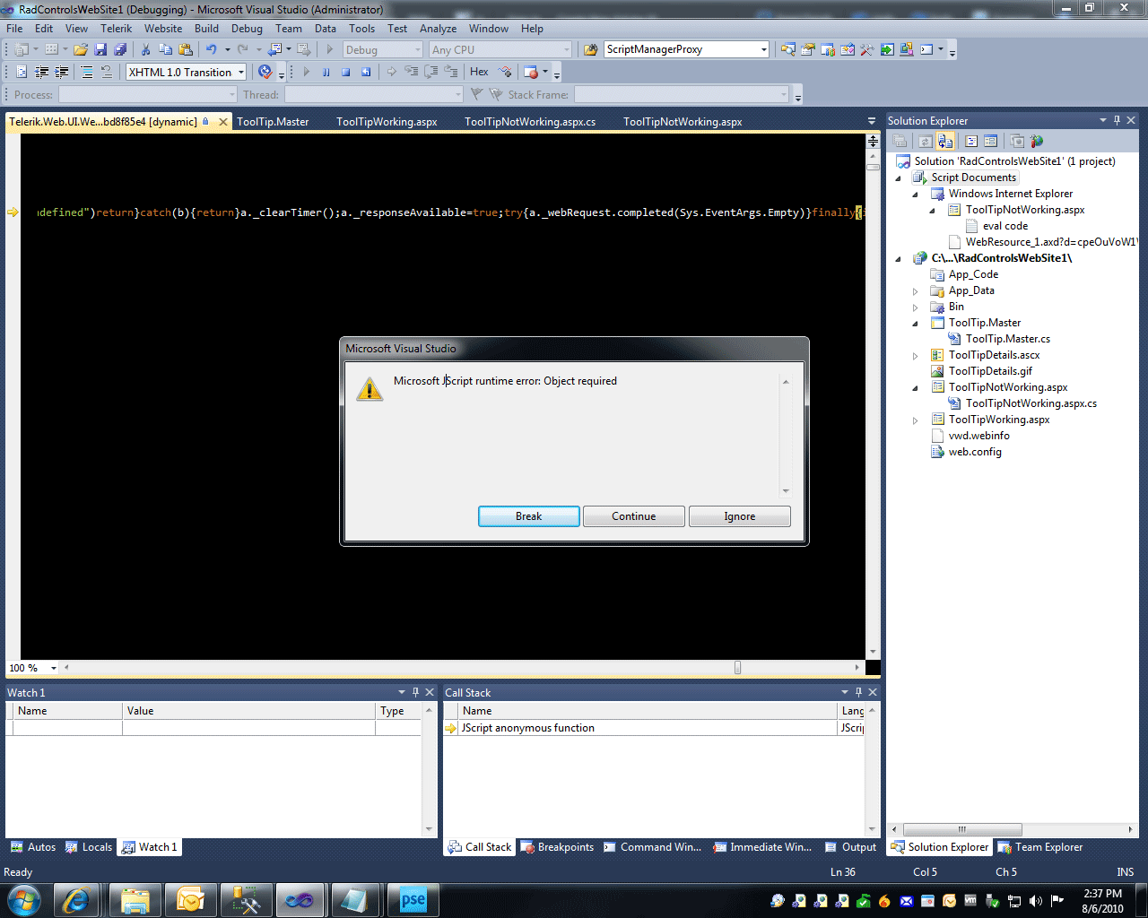Open Windows Explorer from the taskbar
1148x918 pixels.
tap(135, 899)
